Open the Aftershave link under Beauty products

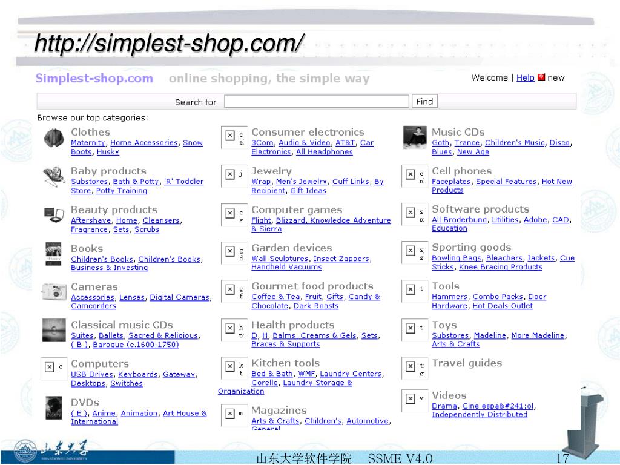pos(91,220)
